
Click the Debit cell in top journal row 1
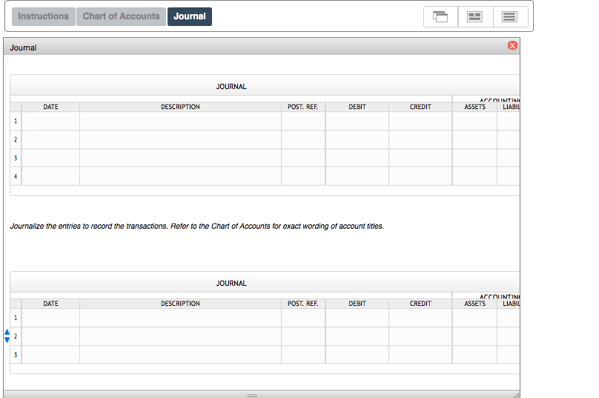coord(357,121)
